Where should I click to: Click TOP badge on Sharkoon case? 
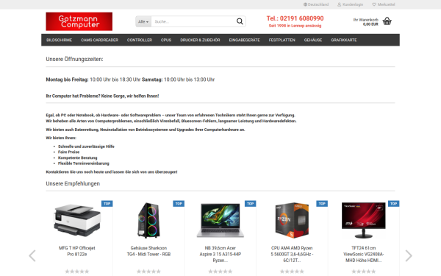click(x=179, y=204)
